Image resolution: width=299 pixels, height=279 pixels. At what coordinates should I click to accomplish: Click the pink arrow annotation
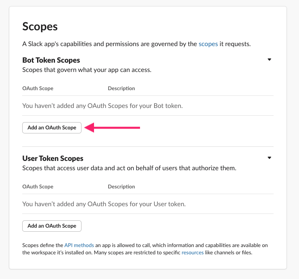click(x=117, y=128)
